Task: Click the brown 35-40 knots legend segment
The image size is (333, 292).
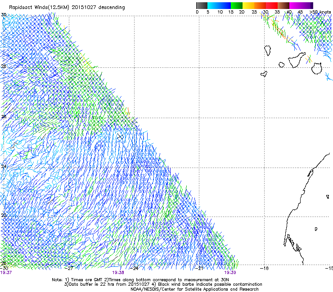Action: click(283, 5)
